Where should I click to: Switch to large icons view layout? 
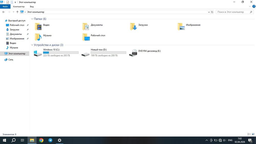coord(253,134)
